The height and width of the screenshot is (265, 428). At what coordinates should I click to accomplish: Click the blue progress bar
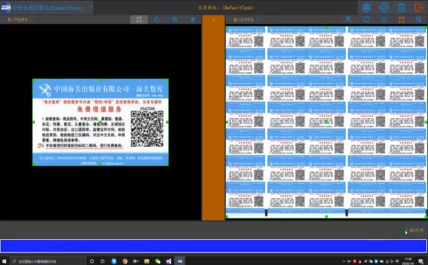[x=213, y=246]
